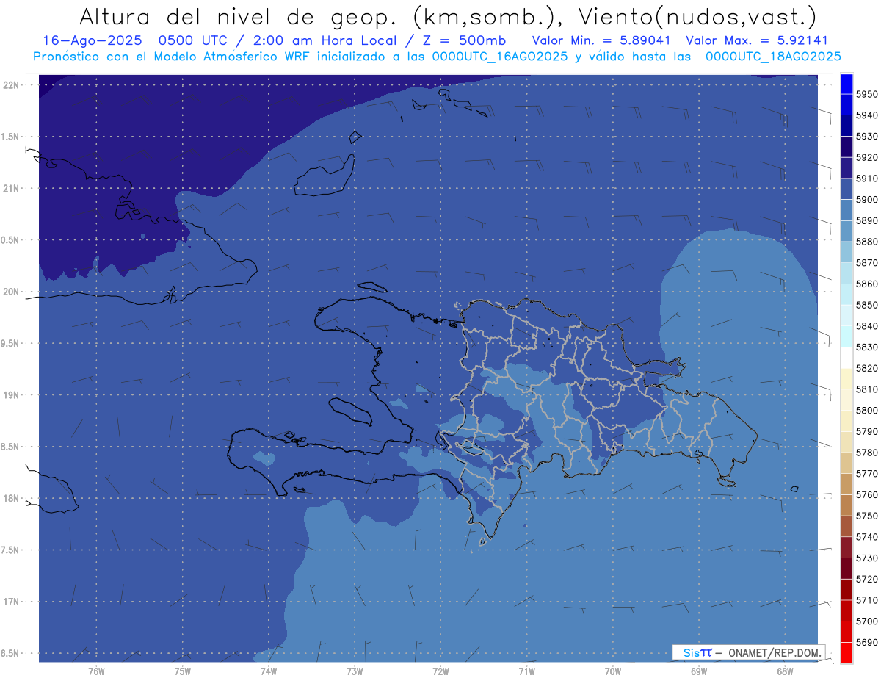Click the map title "Altura del nivel de geop."

[239, 16]
